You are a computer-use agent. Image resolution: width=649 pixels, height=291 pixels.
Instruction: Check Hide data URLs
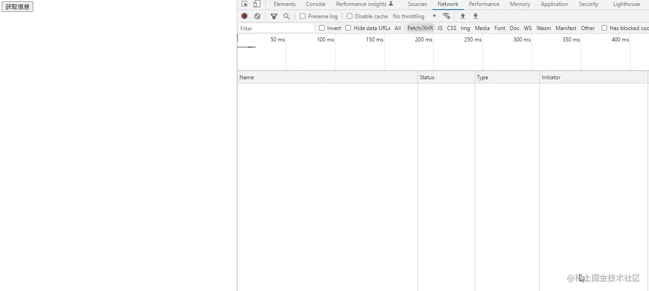coord(348,28)
